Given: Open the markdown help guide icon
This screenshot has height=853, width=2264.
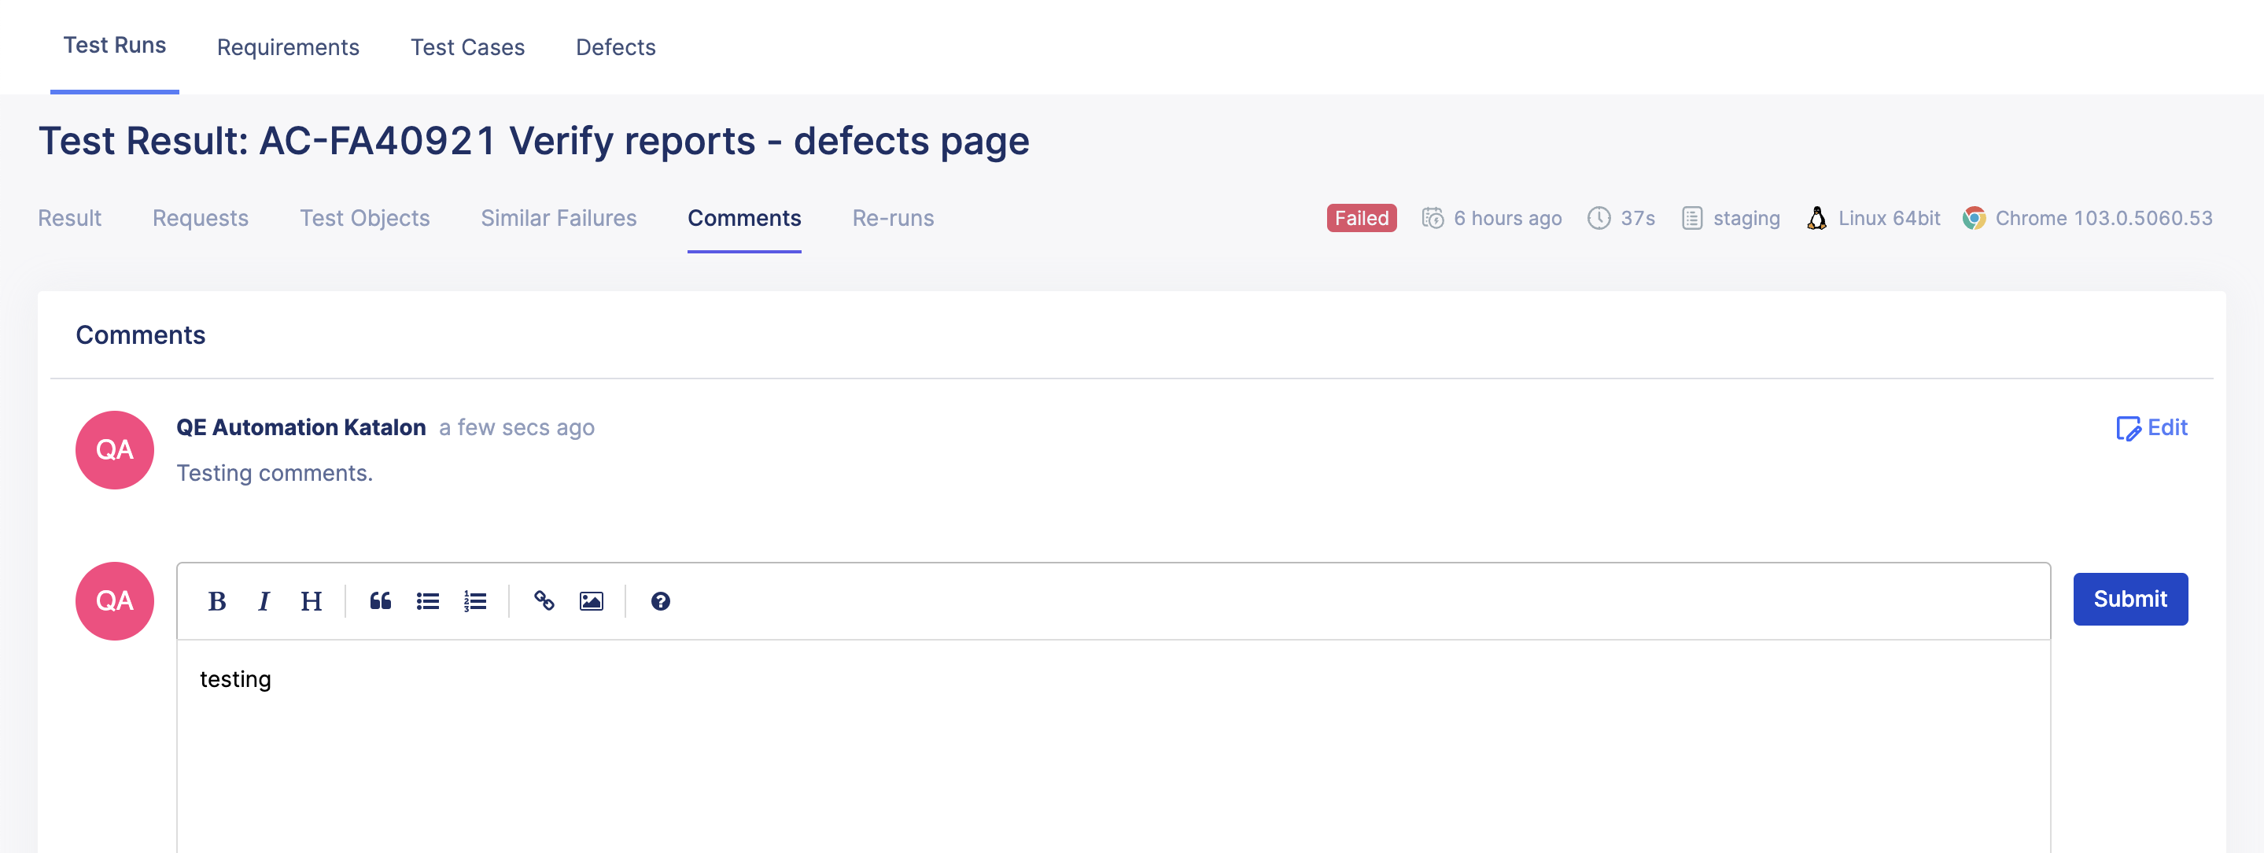Looking at the screenshot, I should coord(660,601).
